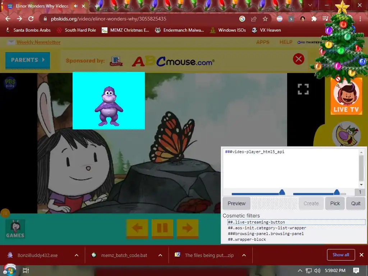This screenshot has height=276, width=368.
Task: Open the South Hard Pole bookmark
Action: pyautogui.click(x=77, y=30)
